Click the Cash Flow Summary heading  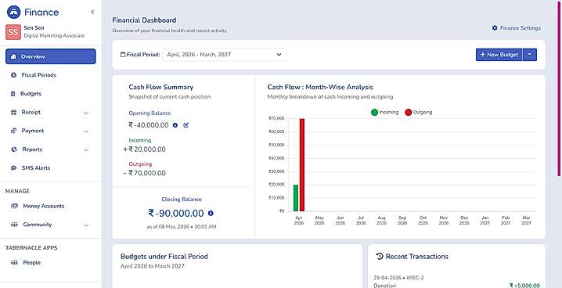[161, 87]
